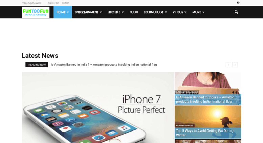Open the search magnifier icon
This screenshot has height=143, width=263.
[236, 12]
